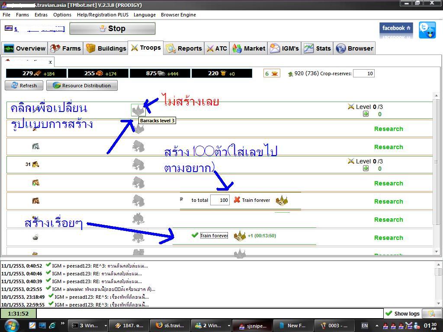Switch to the Farms tab
The height and width of the screenshot is (332, 443).
(x=66, y=48)
